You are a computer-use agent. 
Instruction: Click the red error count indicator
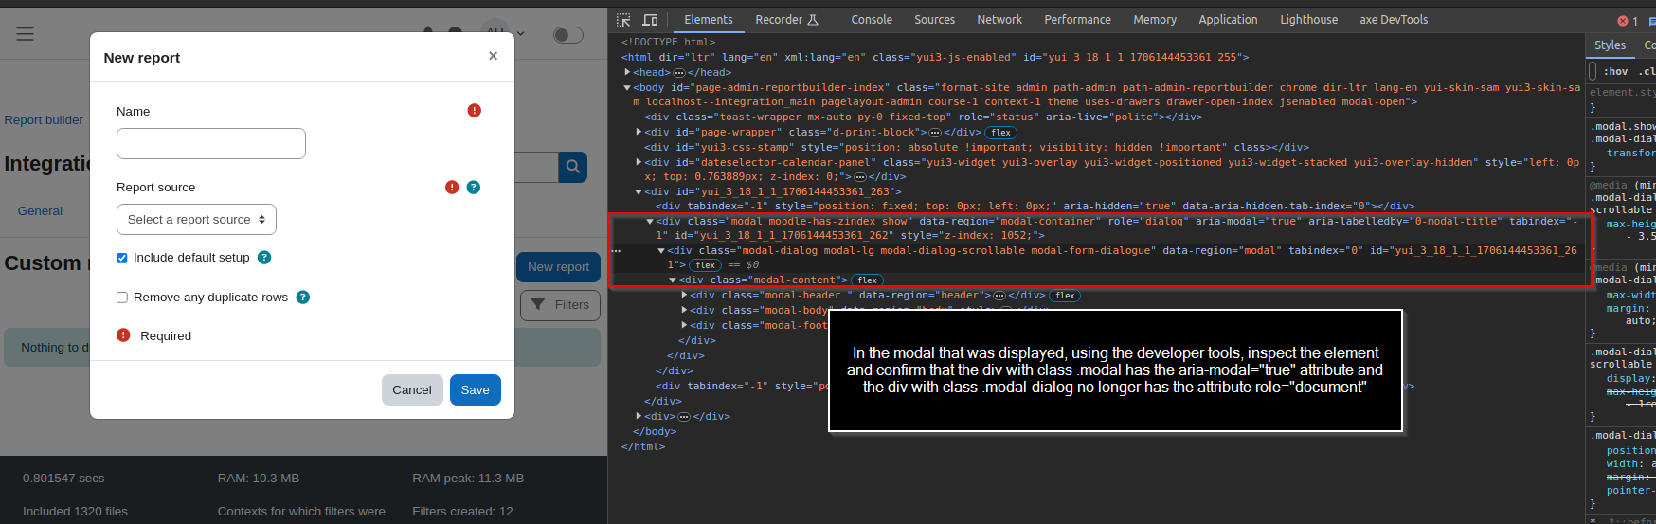(1628, 21)
